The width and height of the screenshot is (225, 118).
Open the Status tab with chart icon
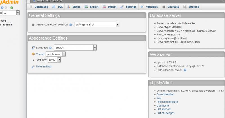(74, 7)
